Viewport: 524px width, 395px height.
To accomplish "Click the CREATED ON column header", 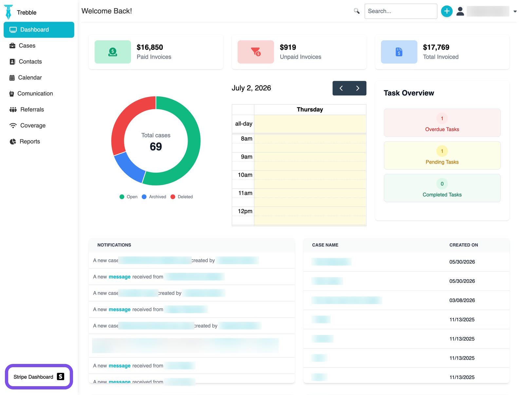I will [x=463, y=245].
